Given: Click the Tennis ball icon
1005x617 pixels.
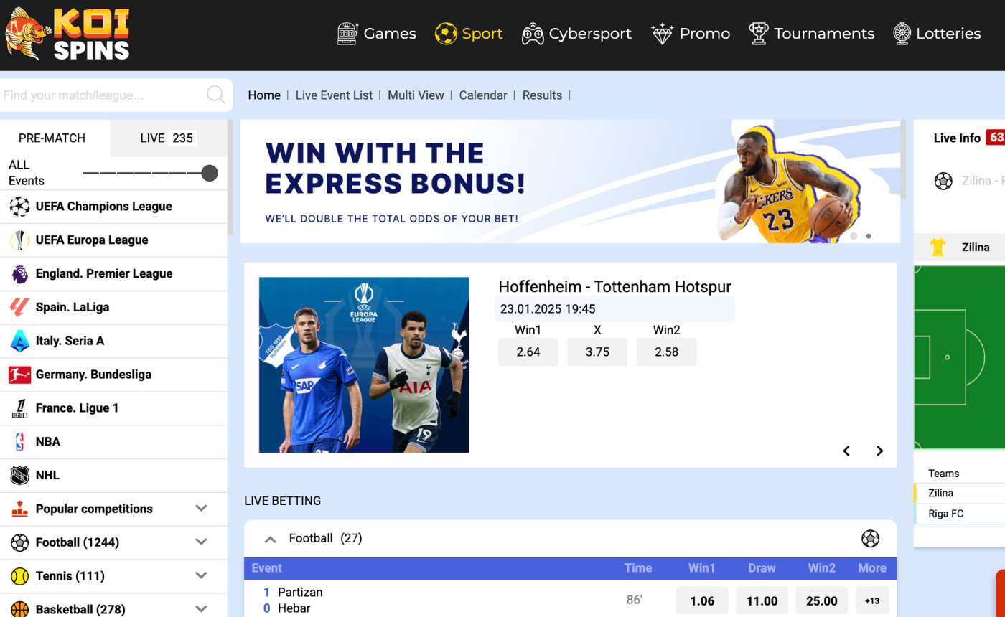Looking at the screenshot, I should (x=19, y=576).
